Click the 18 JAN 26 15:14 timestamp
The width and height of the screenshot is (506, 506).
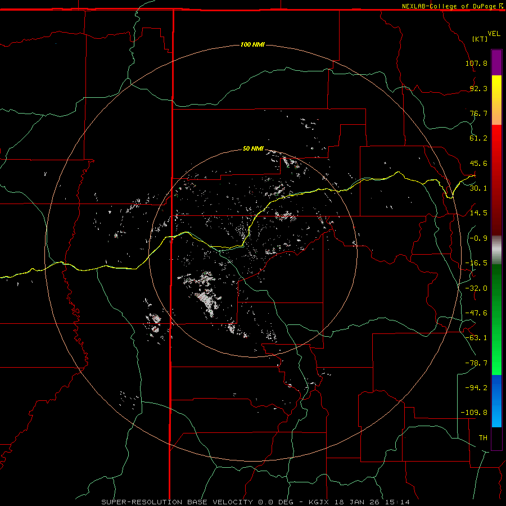[372, 502]
